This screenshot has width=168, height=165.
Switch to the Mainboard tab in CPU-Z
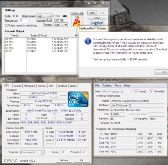(x=29, y=86)
